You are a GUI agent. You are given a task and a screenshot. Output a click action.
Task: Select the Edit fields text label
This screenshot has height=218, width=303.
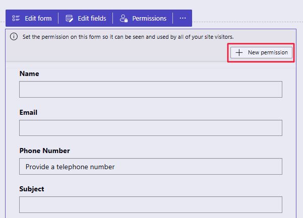pyautogui.click(x=92, y=19)
